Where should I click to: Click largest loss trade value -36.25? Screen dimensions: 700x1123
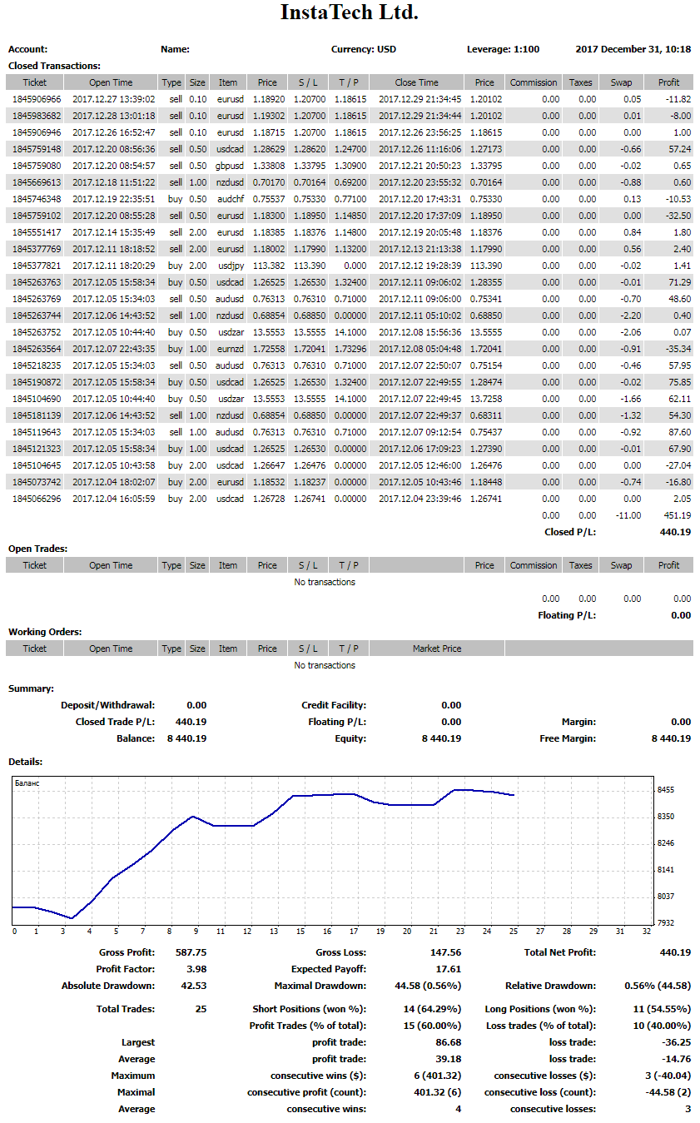(x=678, y=1042)
